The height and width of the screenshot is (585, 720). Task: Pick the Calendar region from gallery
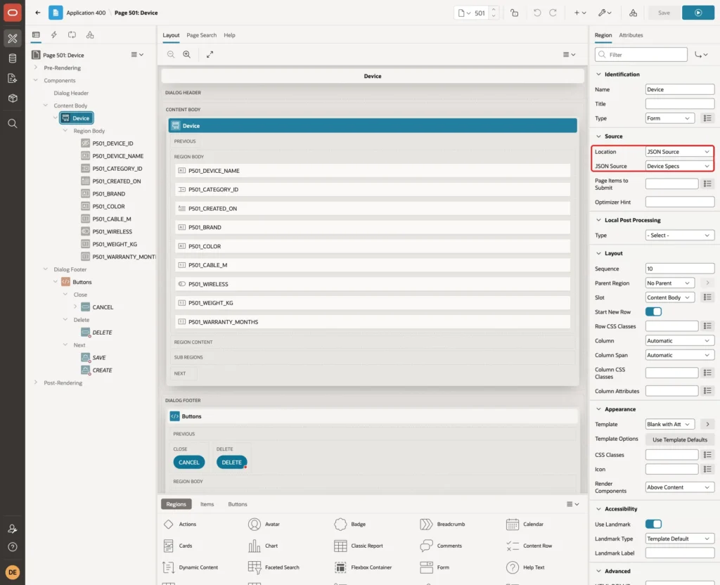click(525, 525)
